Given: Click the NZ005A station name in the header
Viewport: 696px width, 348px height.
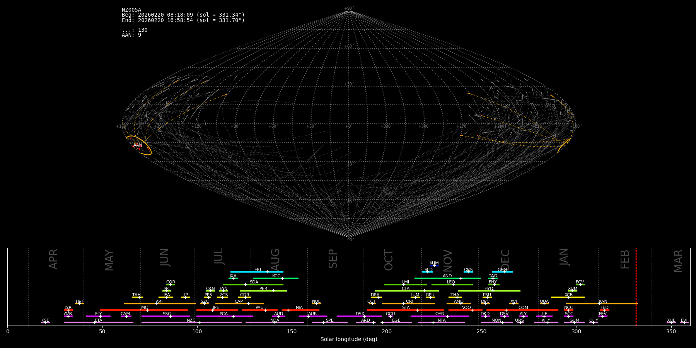Looking at the screenshot, I should click(x=131, y=10).
